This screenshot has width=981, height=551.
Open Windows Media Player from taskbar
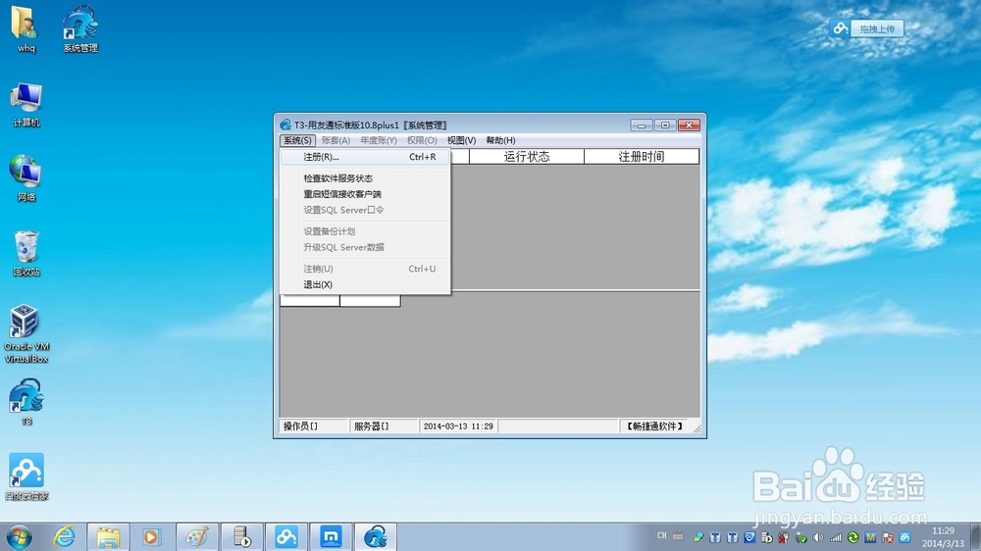(x=152, y=536)
